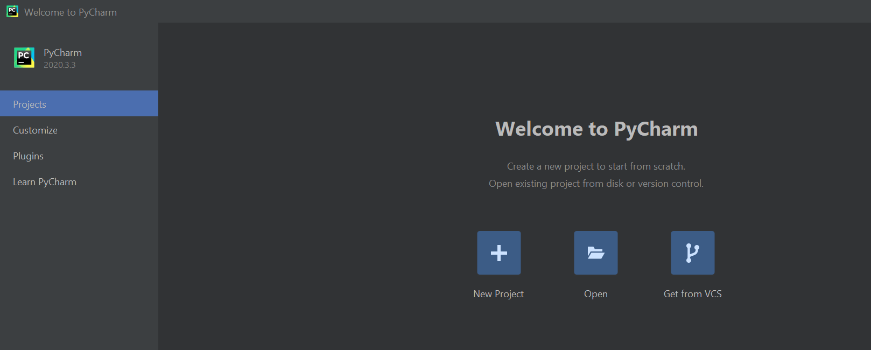The height and width of the screenshot is (350, 871).
Task: Click the Open folder icon
Action: click(x=595, y=253)
